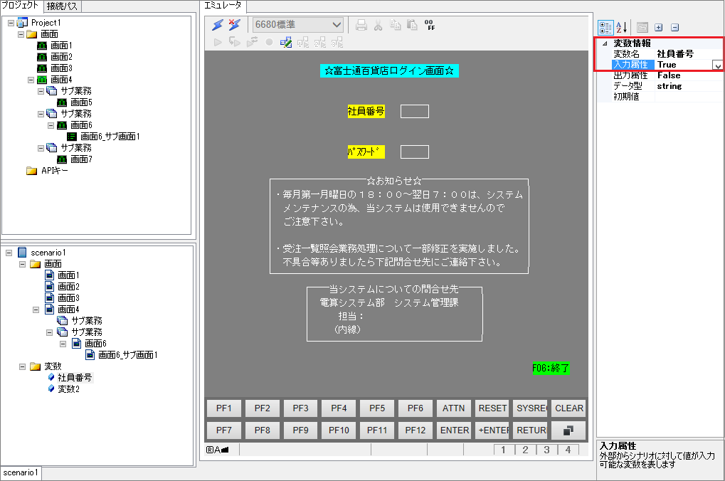Click the blue lightning connect icon
Screen dimensions: 725x481
click(x=218, y=25)
